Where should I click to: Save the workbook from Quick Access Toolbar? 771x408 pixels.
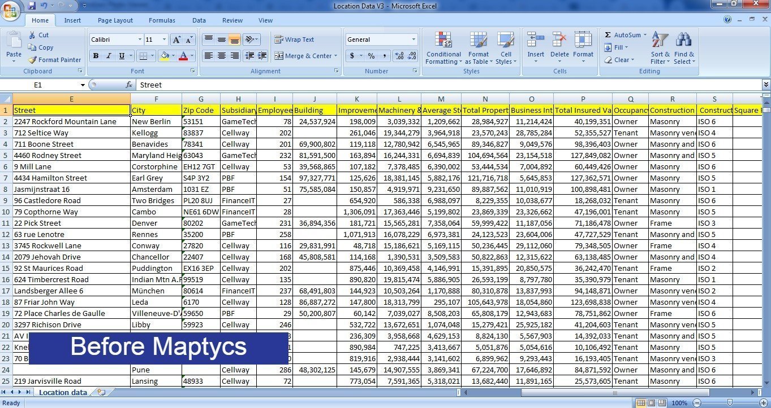pyautogui.click(x=32, y=6)
